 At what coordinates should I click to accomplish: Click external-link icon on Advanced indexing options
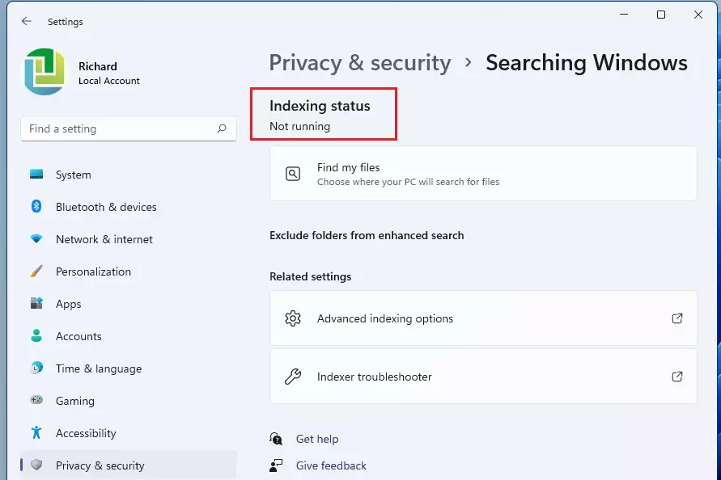[x=677, y=318]
